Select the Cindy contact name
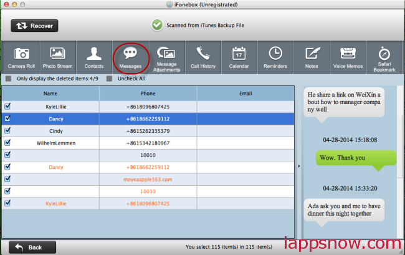 [56, 131]
